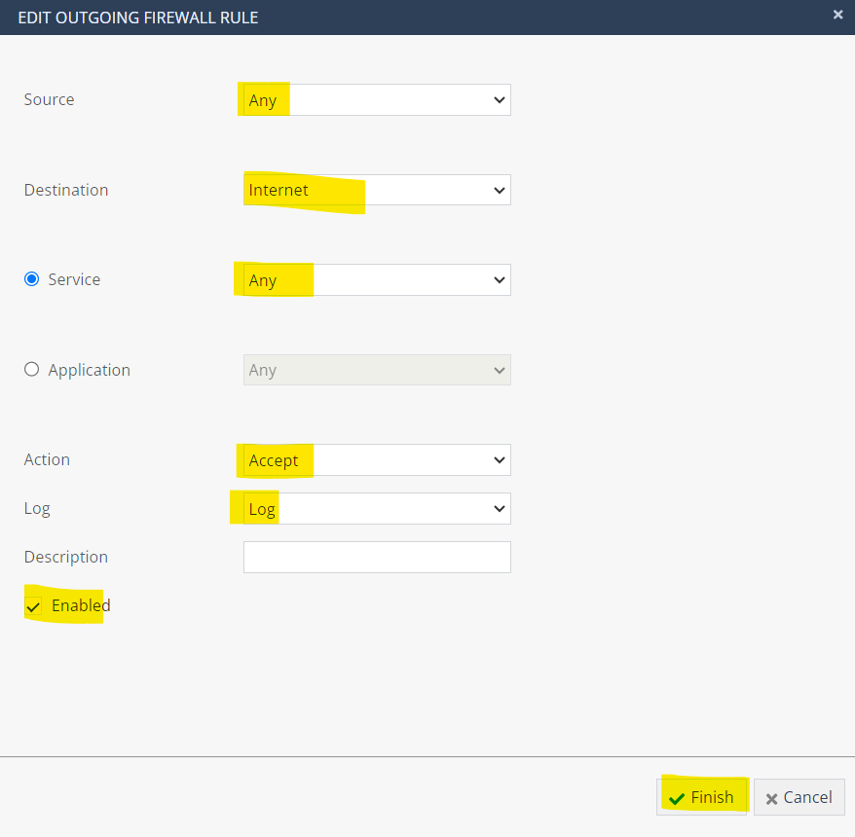
Task: Open the Service dropdown list
Action: (x=377, y=280)
